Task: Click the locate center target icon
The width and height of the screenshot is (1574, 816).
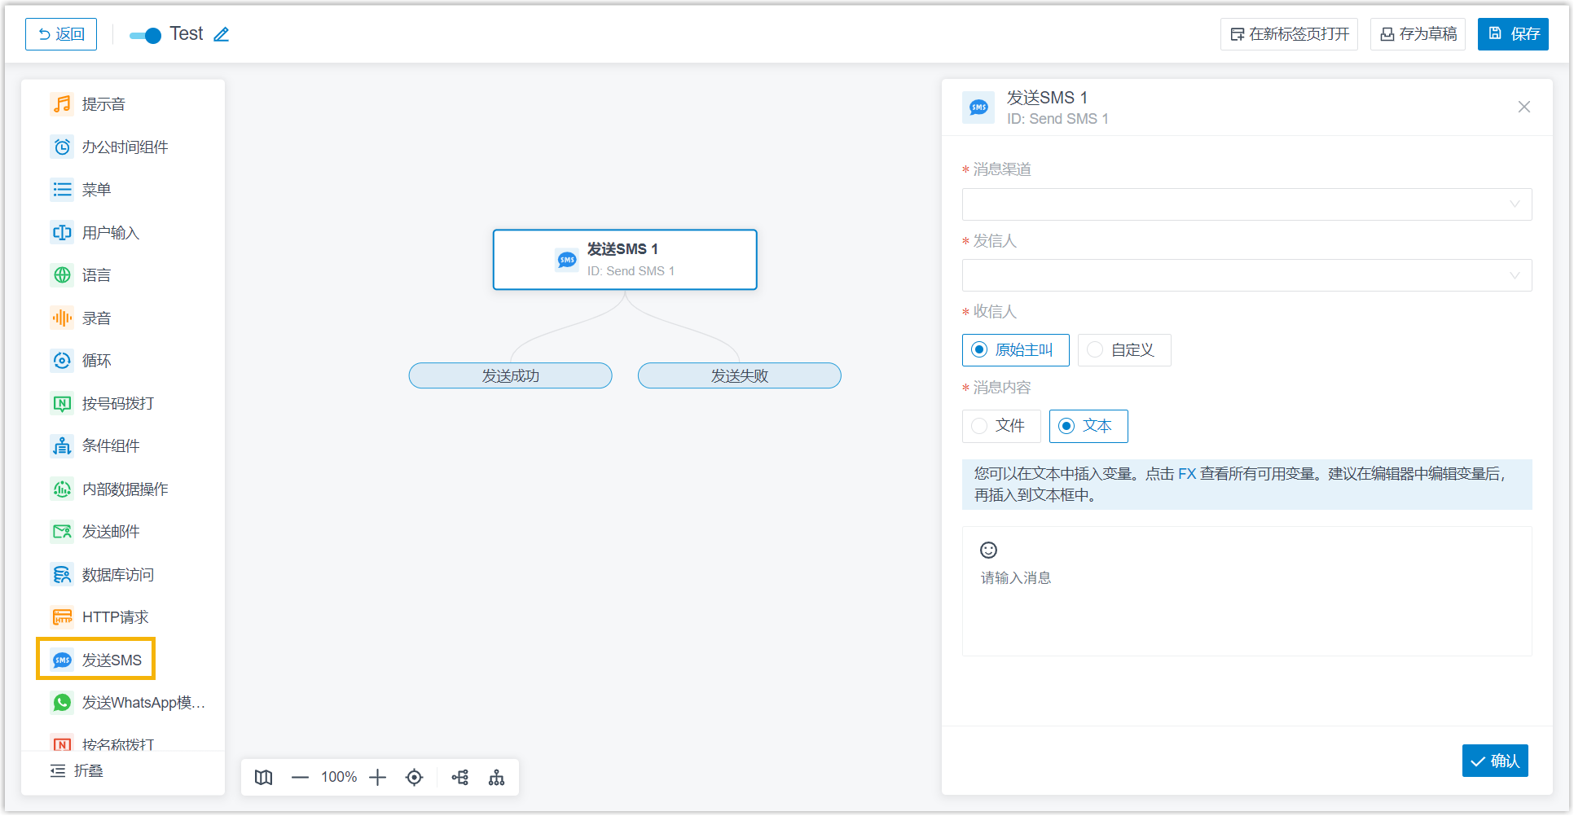Action: pos(414,778)
